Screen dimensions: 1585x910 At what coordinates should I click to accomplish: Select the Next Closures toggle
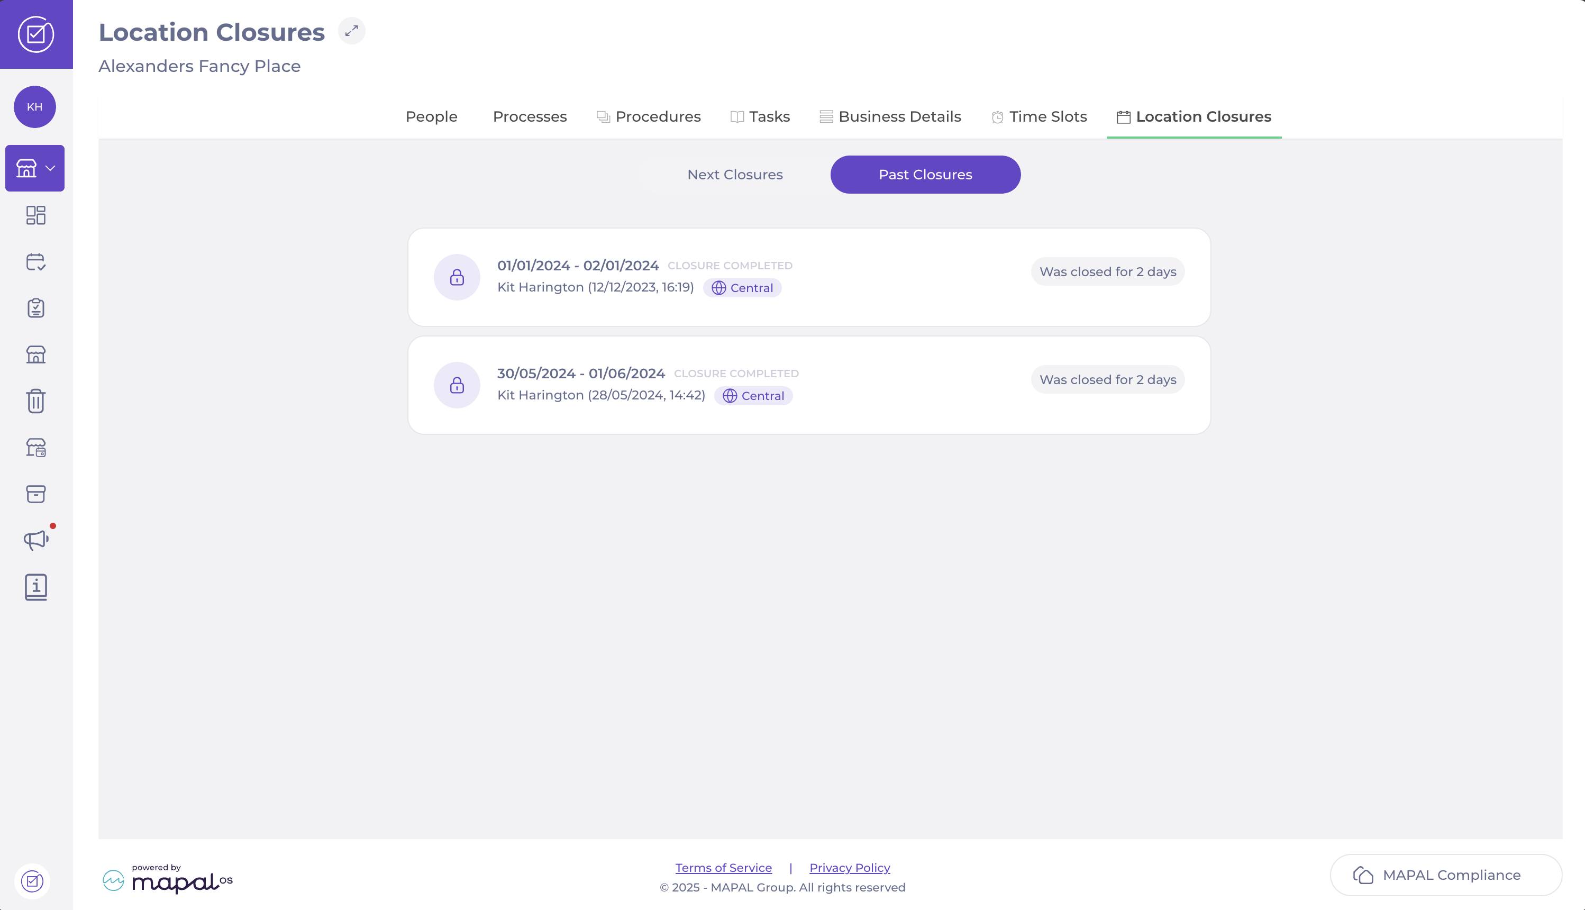(735, 175)
